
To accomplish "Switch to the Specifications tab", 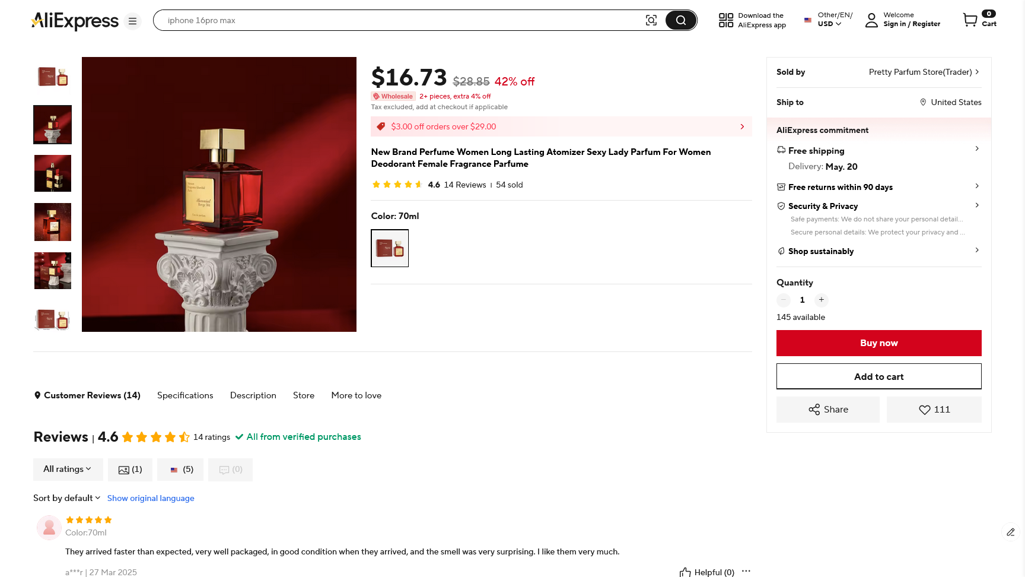I will coord(185,395).
